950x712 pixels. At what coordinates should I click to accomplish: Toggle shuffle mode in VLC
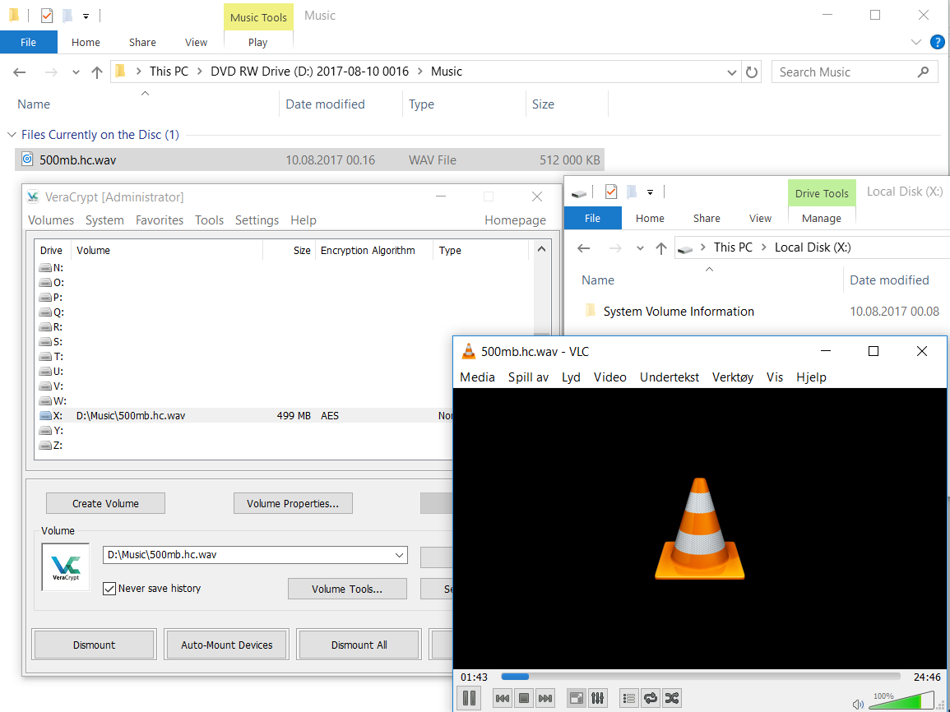point(672,698)
